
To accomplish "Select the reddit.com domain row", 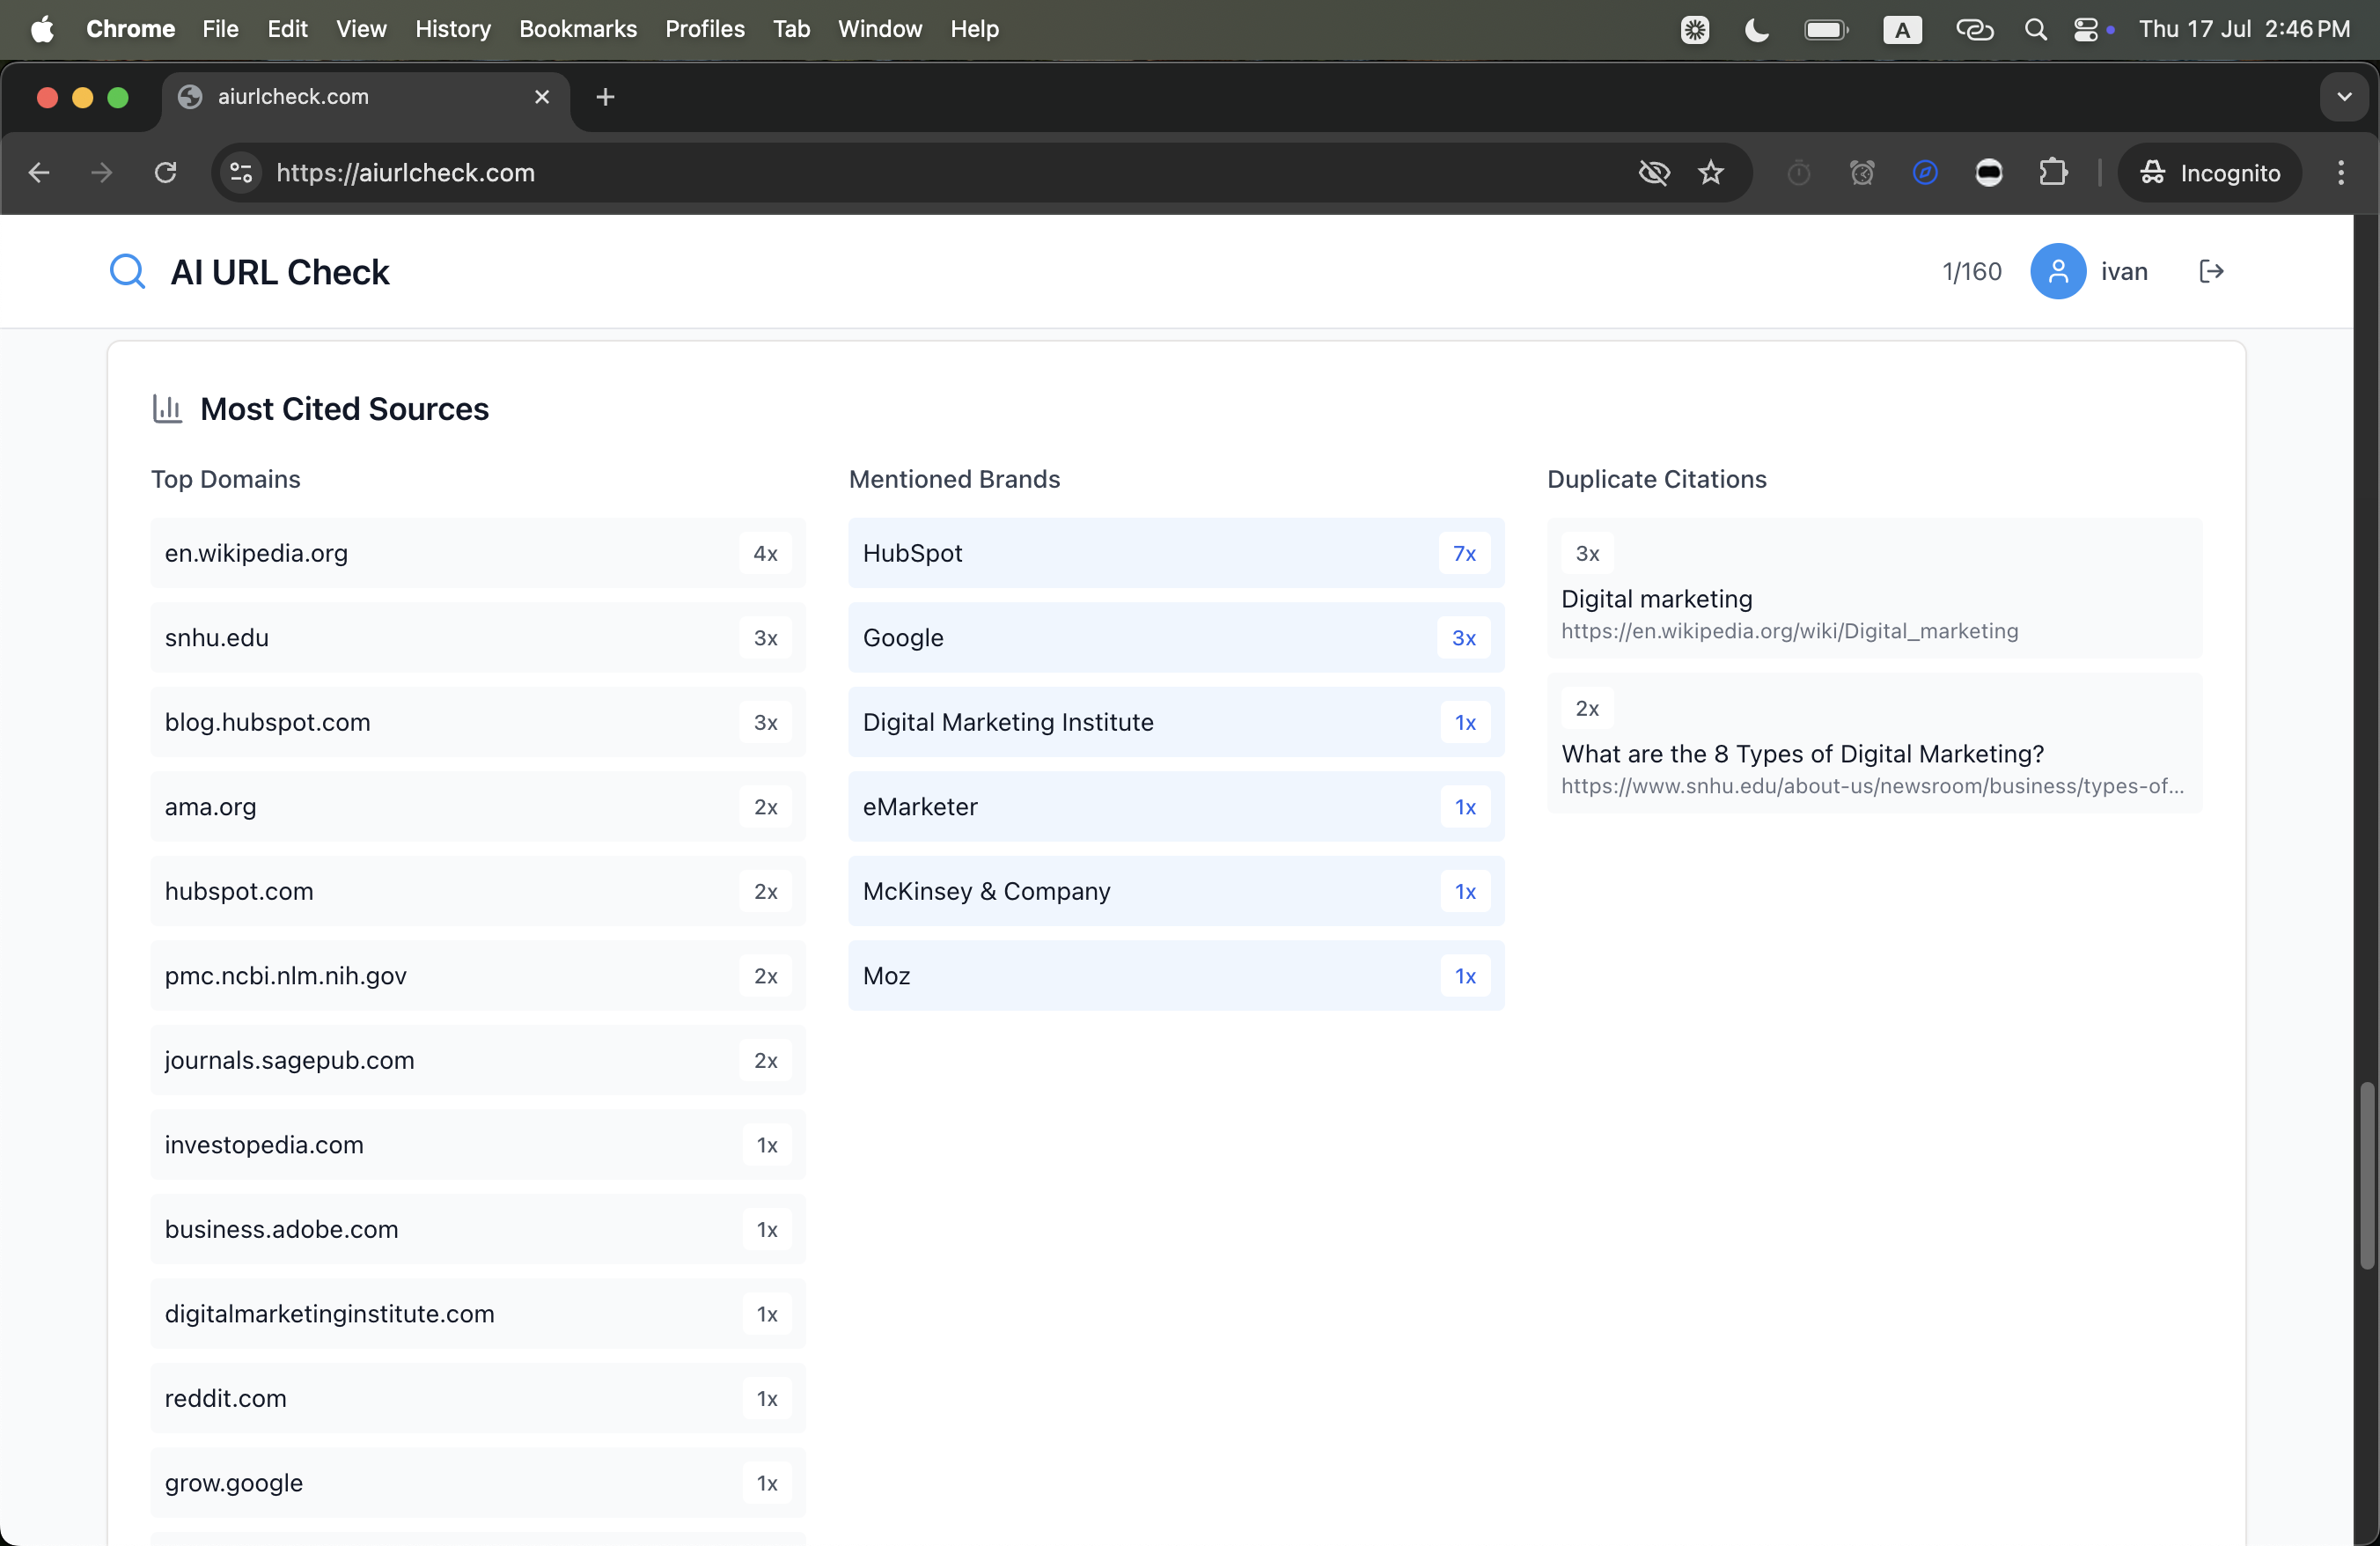I will [x=477, y=1397].
